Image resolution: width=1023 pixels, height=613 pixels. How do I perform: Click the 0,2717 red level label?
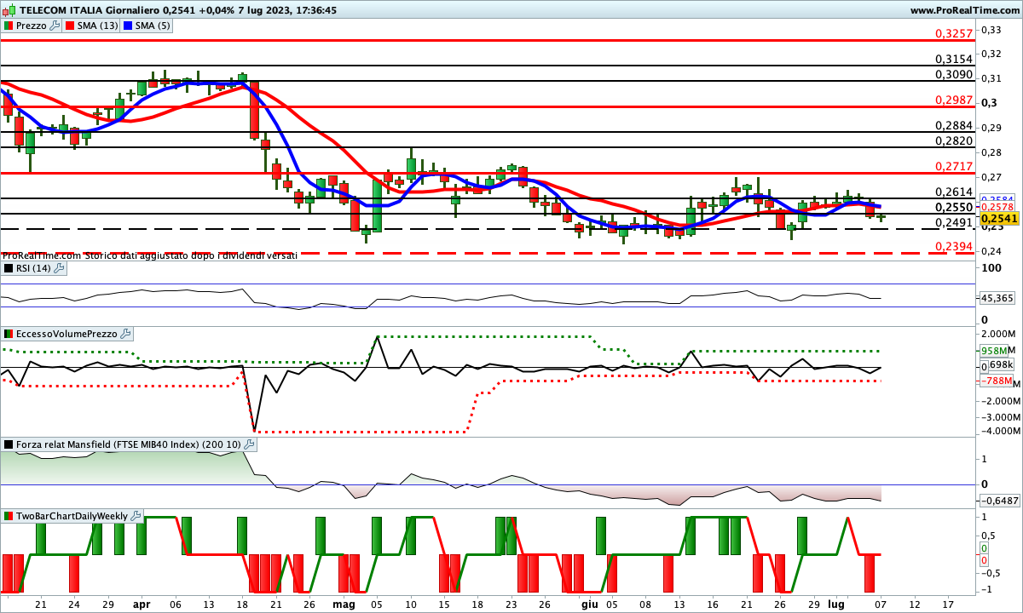point(954,166)
